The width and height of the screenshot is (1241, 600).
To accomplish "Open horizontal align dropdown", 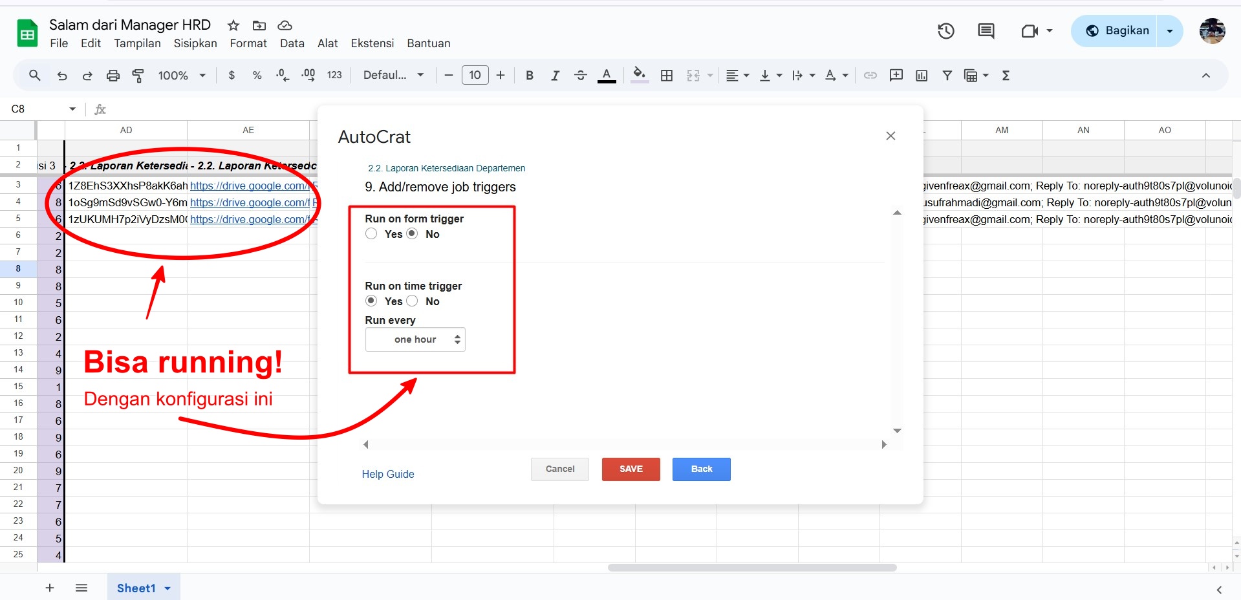I will coord(737,75).
